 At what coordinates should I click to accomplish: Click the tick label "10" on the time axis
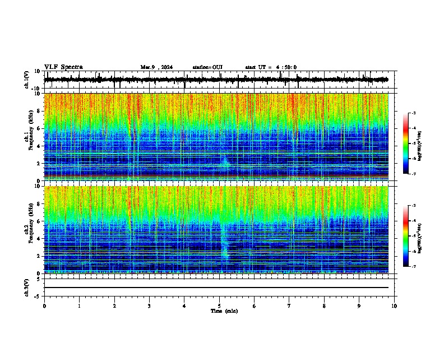pyautogui.click(x=394, y=306)
